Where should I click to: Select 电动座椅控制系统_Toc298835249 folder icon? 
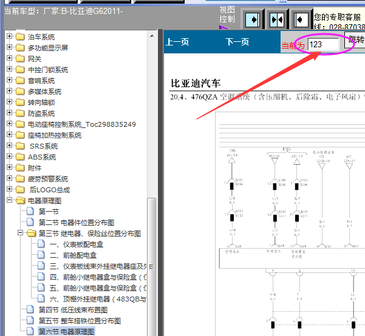click(x=20, y=124)
